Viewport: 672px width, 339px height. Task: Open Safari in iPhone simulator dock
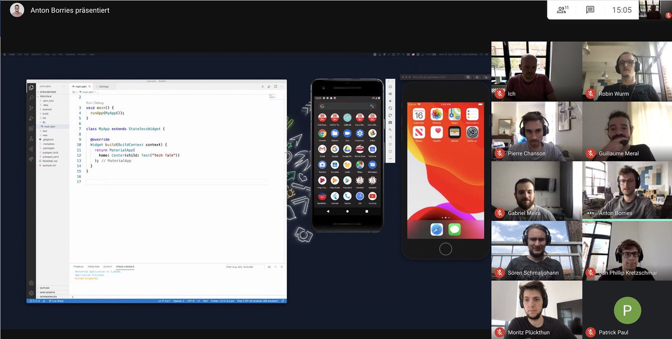[x=436, y=229]
